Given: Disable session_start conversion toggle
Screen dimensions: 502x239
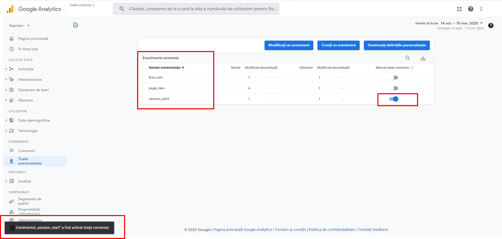Looking at the screenshot, I should (394, 99).
